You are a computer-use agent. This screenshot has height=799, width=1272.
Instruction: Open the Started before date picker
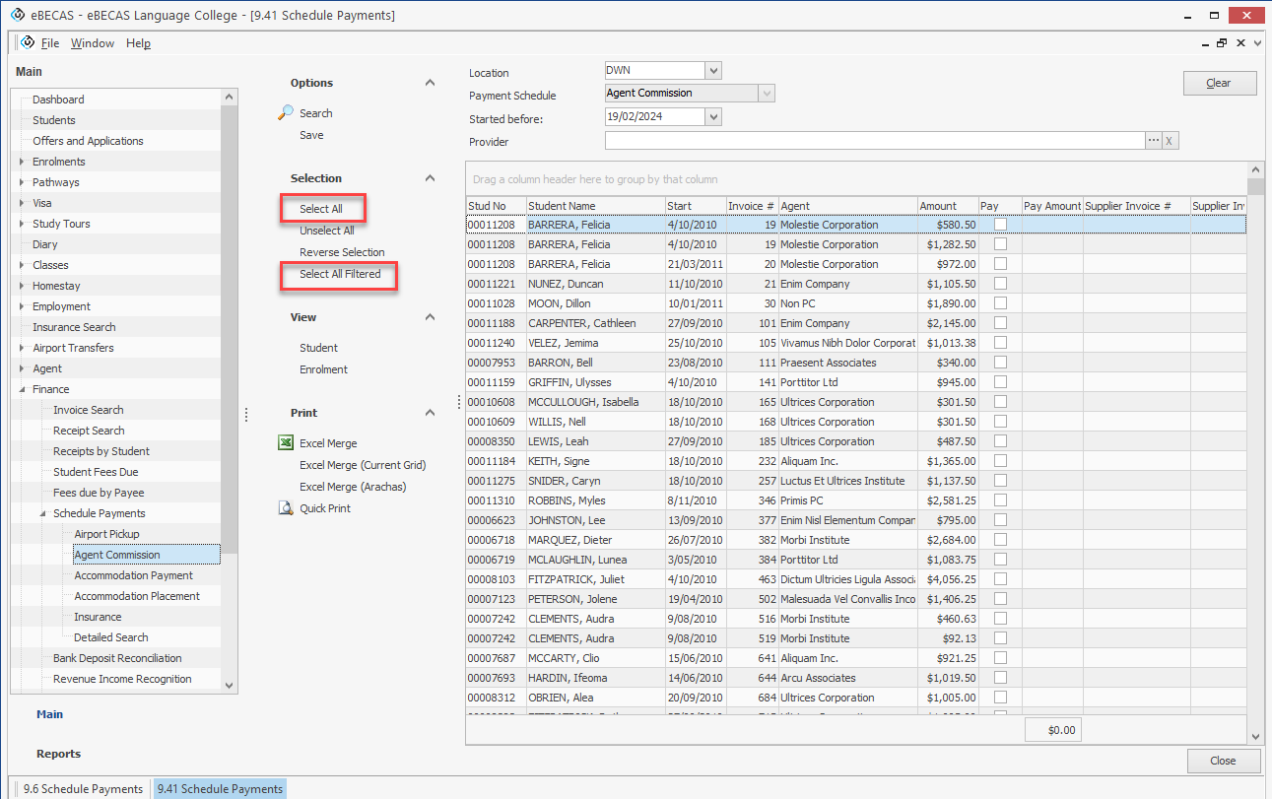[x=713, y=117]
